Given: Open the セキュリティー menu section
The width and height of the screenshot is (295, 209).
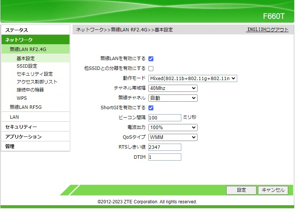Looking at the screenshot, I should 21,127.
